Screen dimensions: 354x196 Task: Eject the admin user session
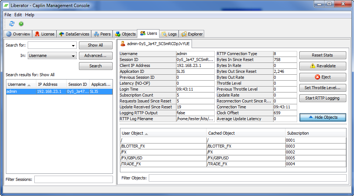pos(322,77)
